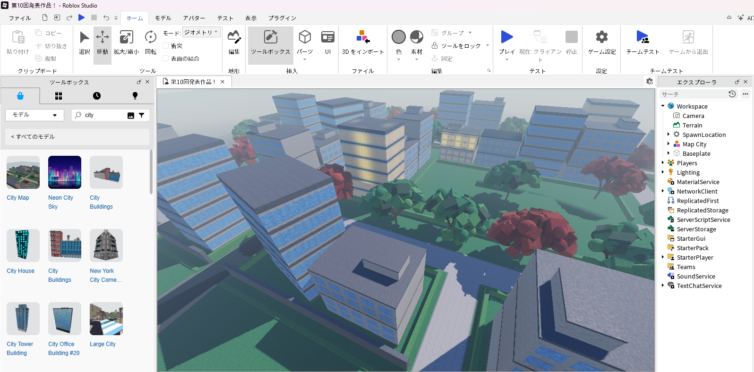Toggle ツールをロック lock tool
This screenshot has width=754, height=372.
click(456, 46)
